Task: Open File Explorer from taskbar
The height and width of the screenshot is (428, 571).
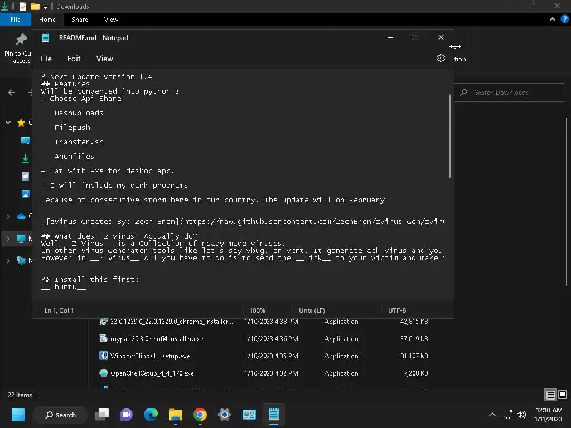Action: (175, 415)
